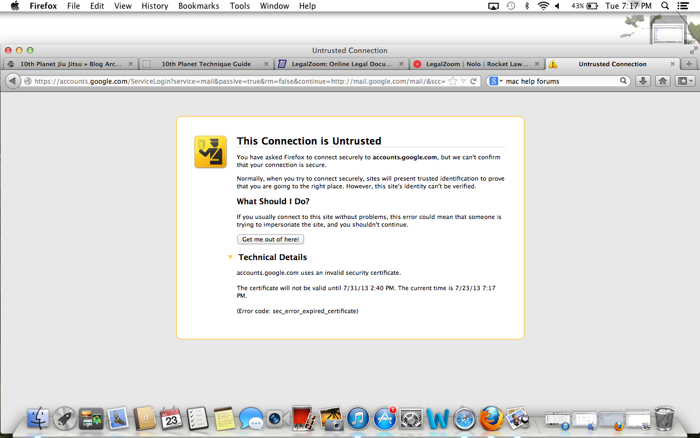The height and width of the screenshot is (438, 700).
Task: Click the AirPlay display icon in menu bar
Action: pos(493,6)
